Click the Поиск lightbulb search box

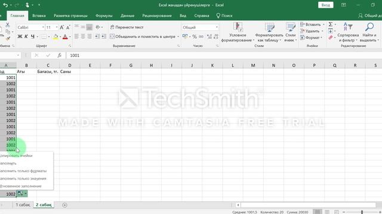pos(224,15)
